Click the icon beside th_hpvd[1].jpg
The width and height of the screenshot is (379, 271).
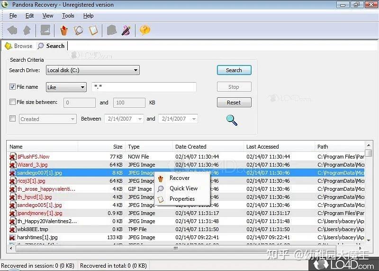click(13, 197)
